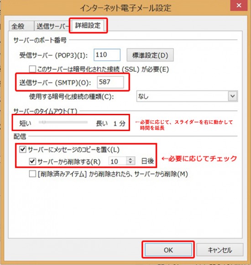Image resolution: width=251 pixels, height=265 pixels.
Task: Toggle the サーバーから削除する checkbox
Action: [32, 161]
